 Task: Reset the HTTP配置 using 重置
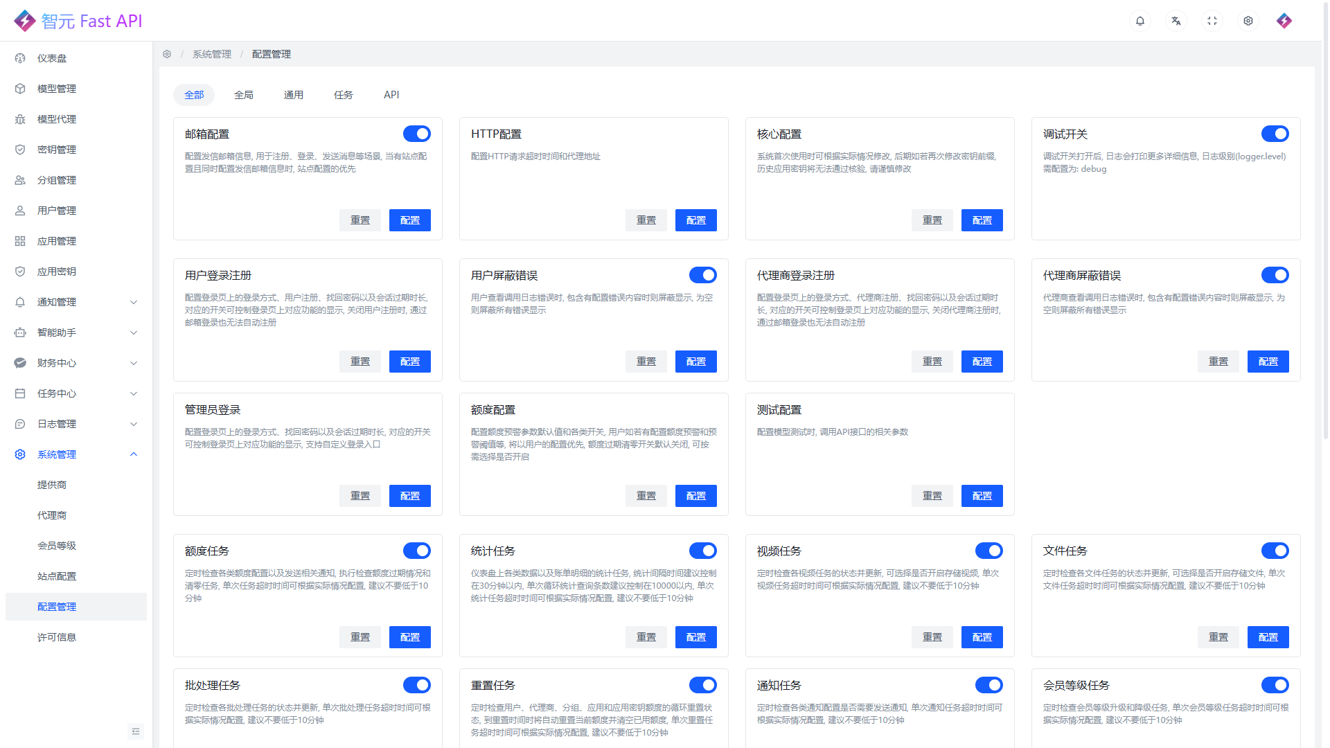tap(645, 220)
